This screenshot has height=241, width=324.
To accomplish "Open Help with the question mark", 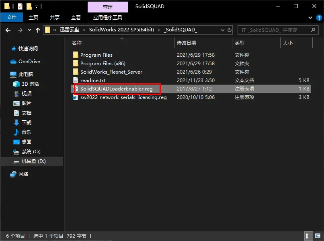I will tap(319, 18).
